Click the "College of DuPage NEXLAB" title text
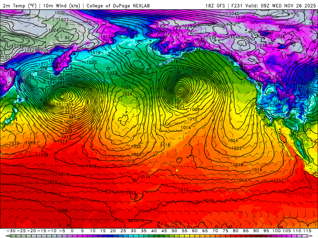Screen dimensions: 318x238 [x=118, y=6]
